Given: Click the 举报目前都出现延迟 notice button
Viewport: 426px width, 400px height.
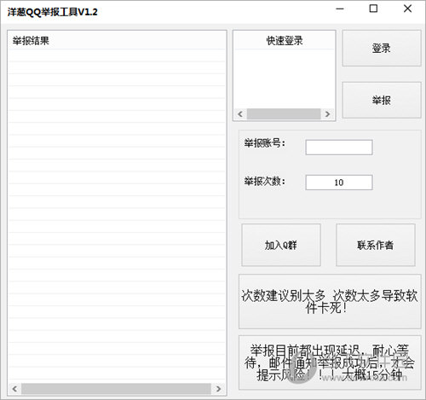Looking at the screenshot, I should (x=330, y=362).
